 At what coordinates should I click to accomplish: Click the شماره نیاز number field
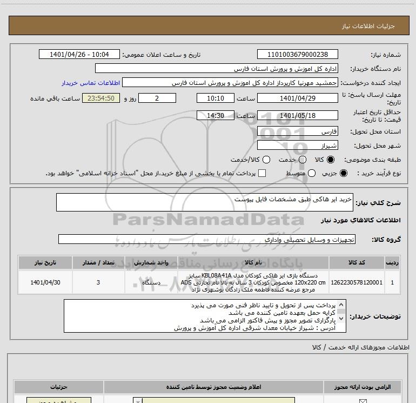[297, 55]
